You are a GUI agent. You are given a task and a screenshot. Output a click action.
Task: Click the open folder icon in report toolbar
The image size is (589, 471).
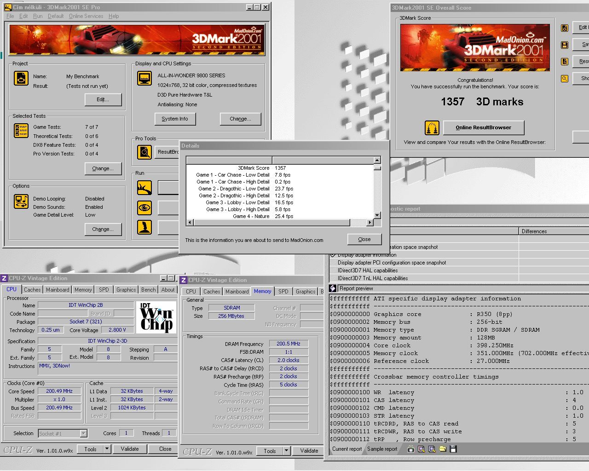coord(443,449)
